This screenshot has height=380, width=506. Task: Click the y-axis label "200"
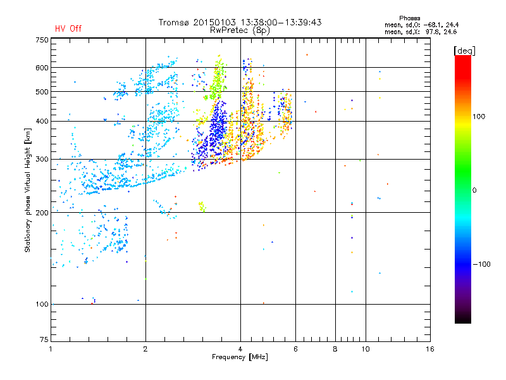42,213
